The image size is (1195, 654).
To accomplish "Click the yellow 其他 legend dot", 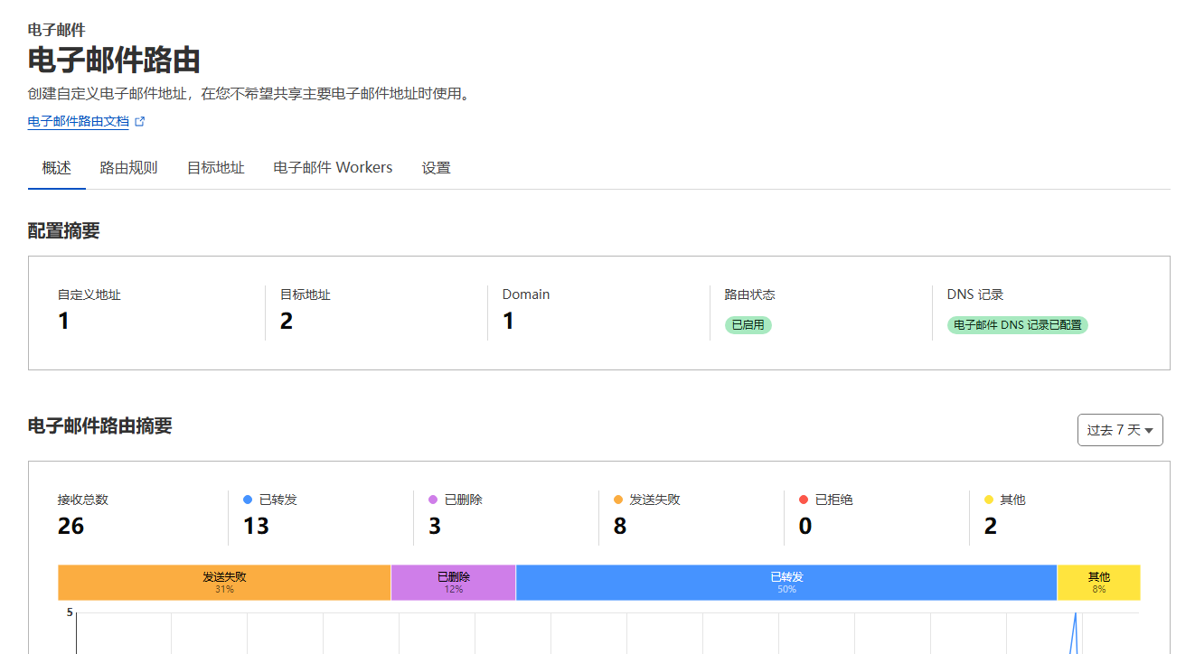I will [x=989, y=500].
